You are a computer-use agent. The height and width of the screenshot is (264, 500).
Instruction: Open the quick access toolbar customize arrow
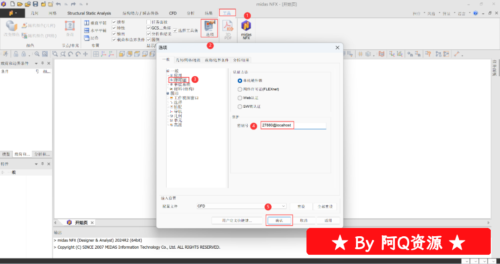click(87, 4)
